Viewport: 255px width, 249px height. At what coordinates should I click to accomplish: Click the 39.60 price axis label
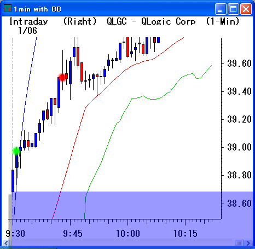[239, 63]
